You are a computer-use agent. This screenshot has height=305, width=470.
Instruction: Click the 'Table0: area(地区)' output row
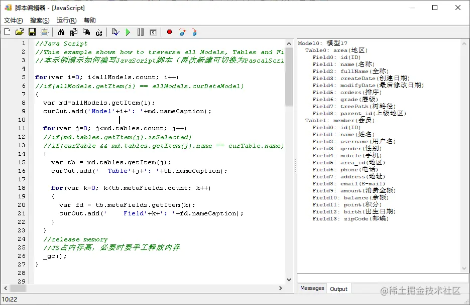coord(336,50)
